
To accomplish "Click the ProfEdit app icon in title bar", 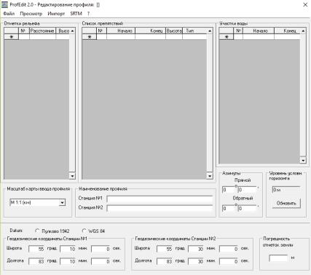I will point(5,4).
